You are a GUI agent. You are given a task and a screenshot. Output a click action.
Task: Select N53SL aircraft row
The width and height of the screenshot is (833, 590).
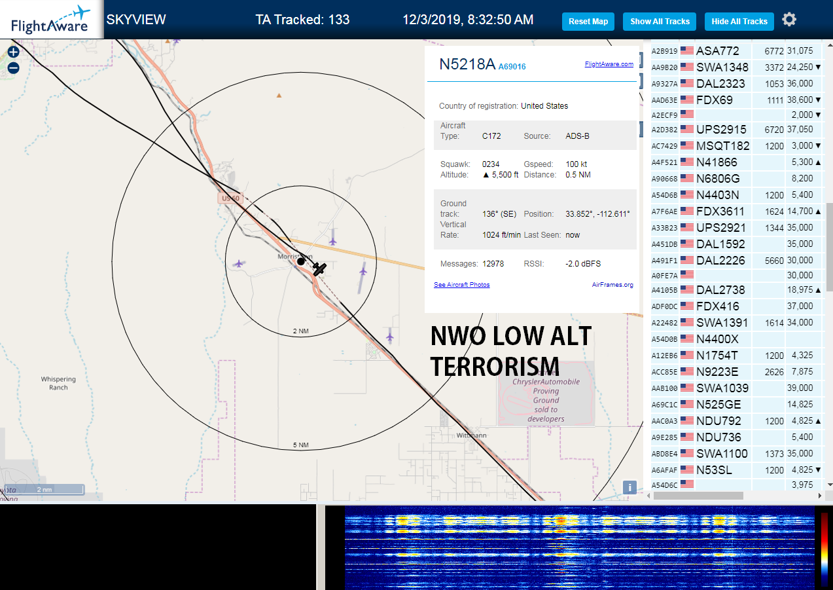pos(737,470)
